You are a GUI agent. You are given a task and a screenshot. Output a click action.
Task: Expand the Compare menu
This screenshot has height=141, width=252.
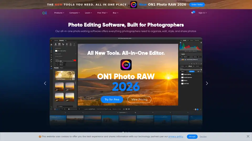click(x=74, y=13)
